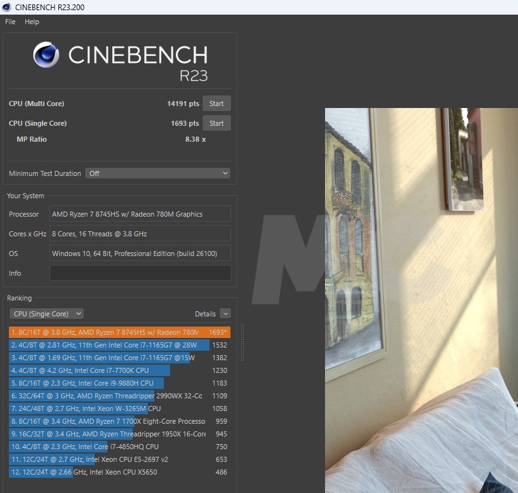518x493 pixels.
Task: Select the Intel Core i7-1165G7 @ 28W ranking row
Action: tap(119, 345)
